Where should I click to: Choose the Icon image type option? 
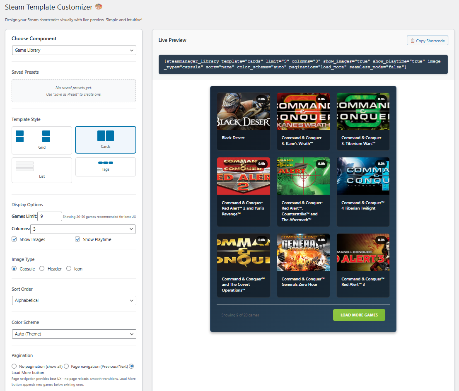(69, 269)
